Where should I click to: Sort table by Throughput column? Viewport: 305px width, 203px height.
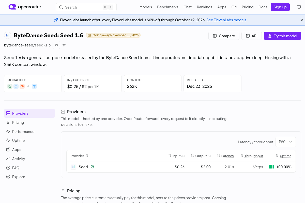tap(251, 156)
